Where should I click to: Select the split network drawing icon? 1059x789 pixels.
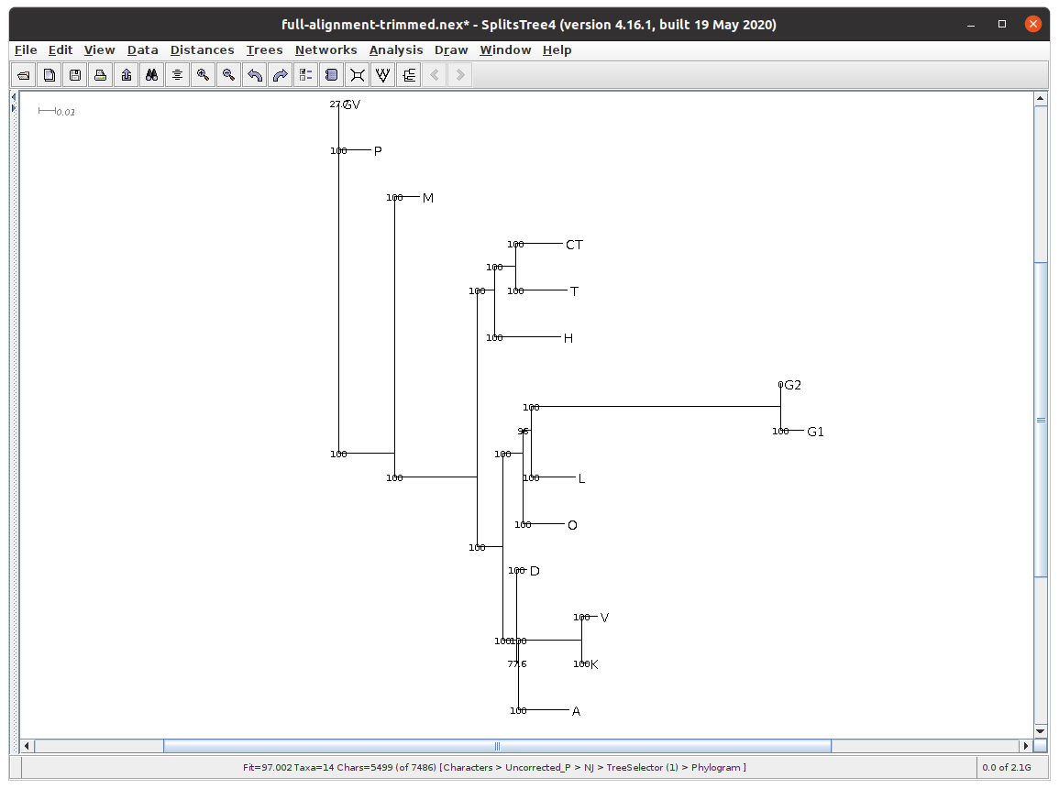[358, 75]
